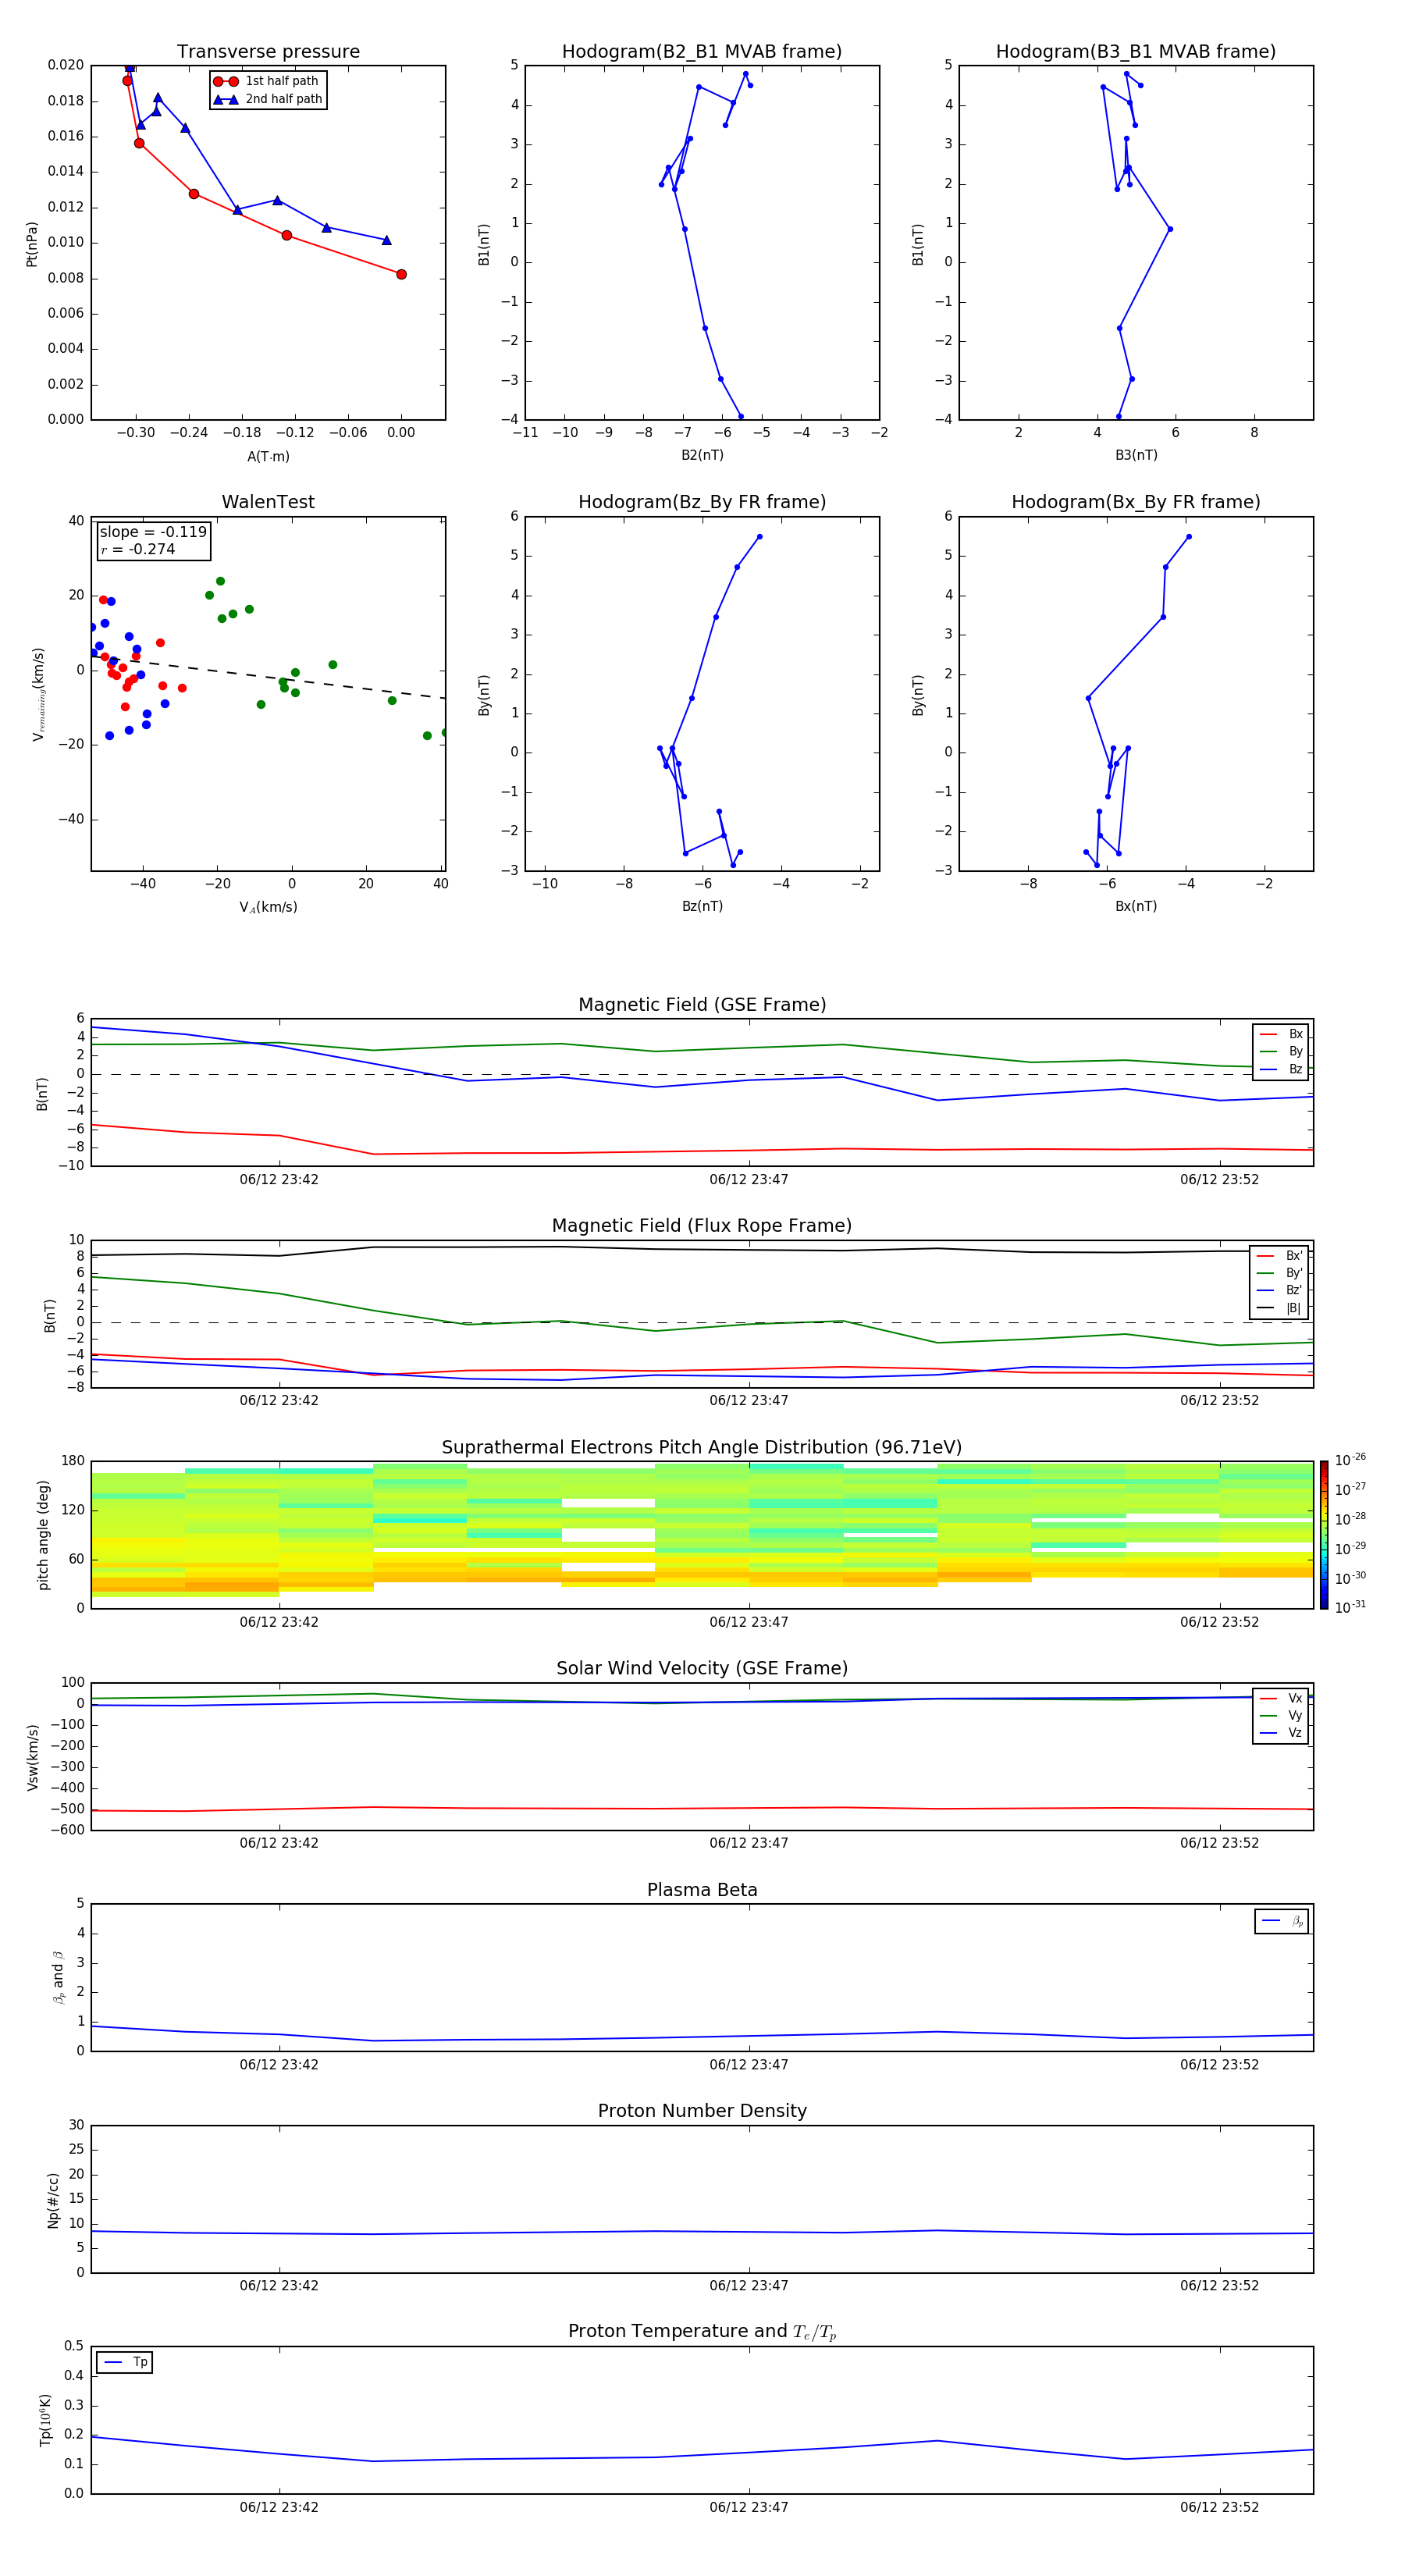Click '06/12 23:47' tick under Plasma Beta
This screenshot has width=1405, height=2576.
749,2065
